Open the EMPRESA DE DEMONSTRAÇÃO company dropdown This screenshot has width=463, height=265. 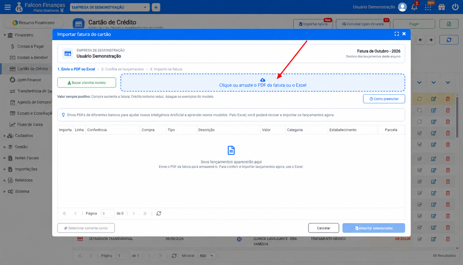click(110, 7)
